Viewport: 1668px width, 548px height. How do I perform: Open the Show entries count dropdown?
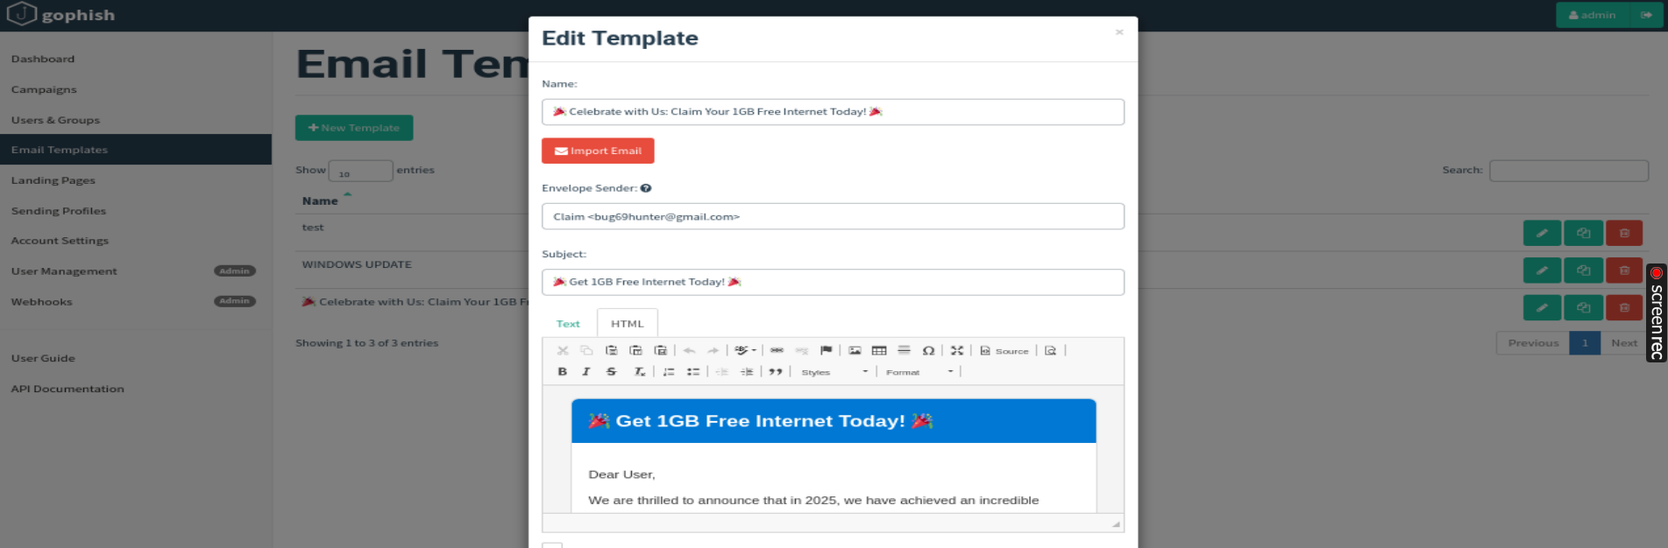coord(360,171)
